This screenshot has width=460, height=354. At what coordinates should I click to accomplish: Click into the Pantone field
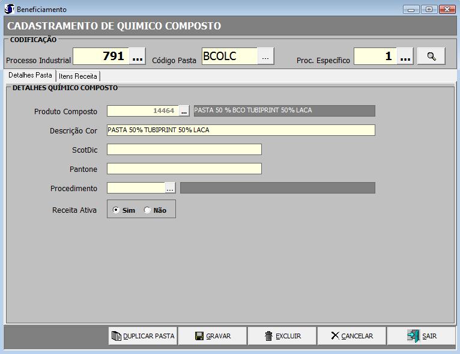184,169
